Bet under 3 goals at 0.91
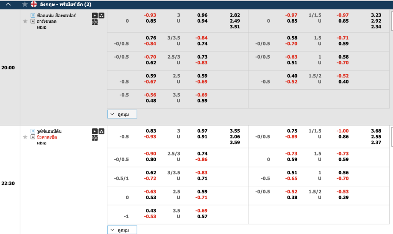The image size is (393, 234). [x=202, y=137]
